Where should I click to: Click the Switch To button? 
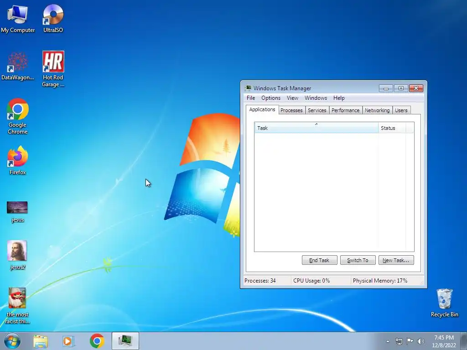[x=358, y=260]
